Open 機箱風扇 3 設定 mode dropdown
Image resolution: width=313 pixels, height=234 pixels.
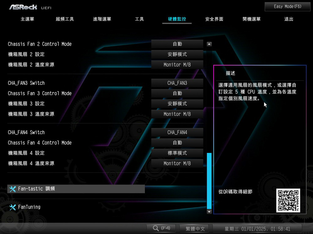[177, 104]
